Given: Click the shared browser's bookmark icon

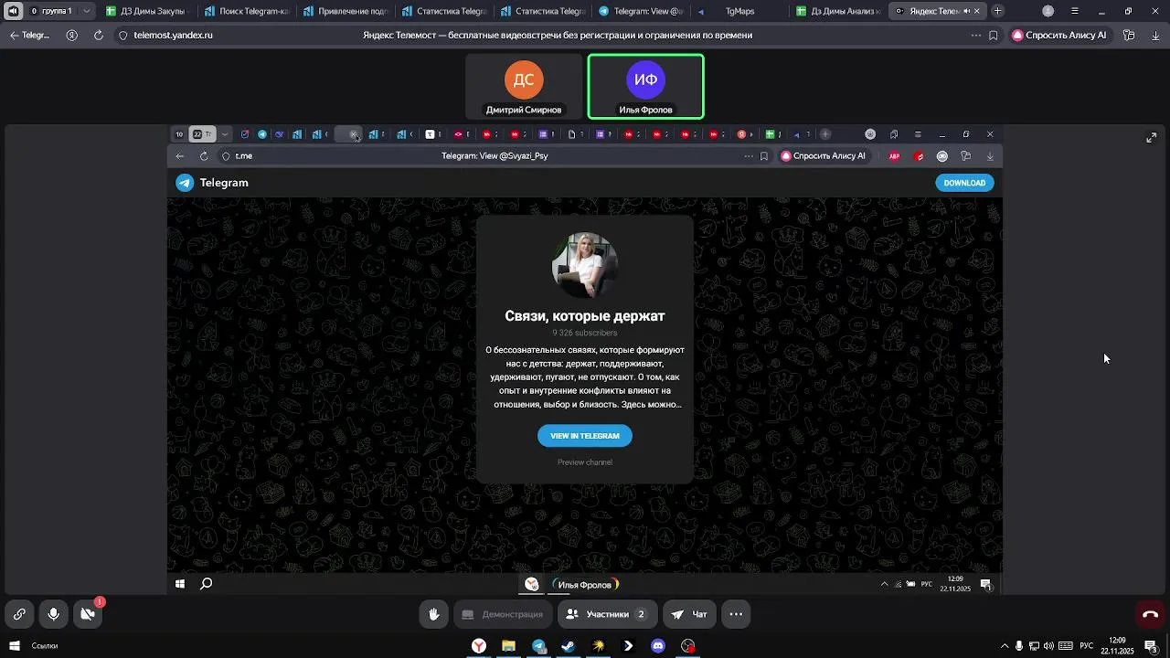Looking at the screenshot, I should point(764,156).
